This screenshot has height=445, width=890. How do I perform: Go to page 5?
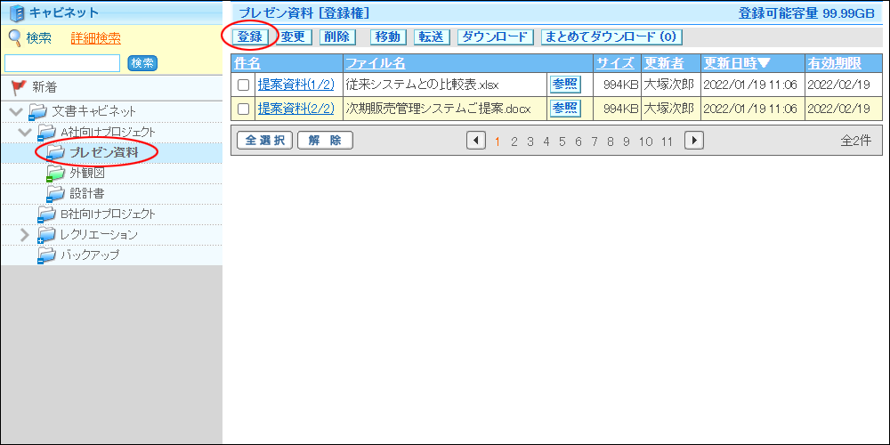coord(562,142)
